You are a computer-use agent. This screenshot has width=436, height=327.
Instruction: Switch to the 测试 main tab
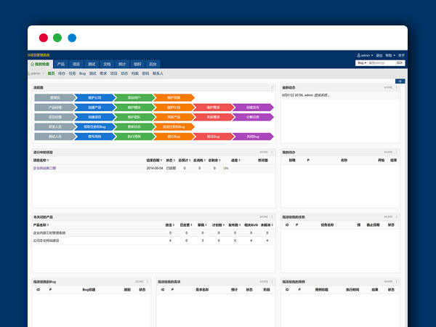(92, 64)
